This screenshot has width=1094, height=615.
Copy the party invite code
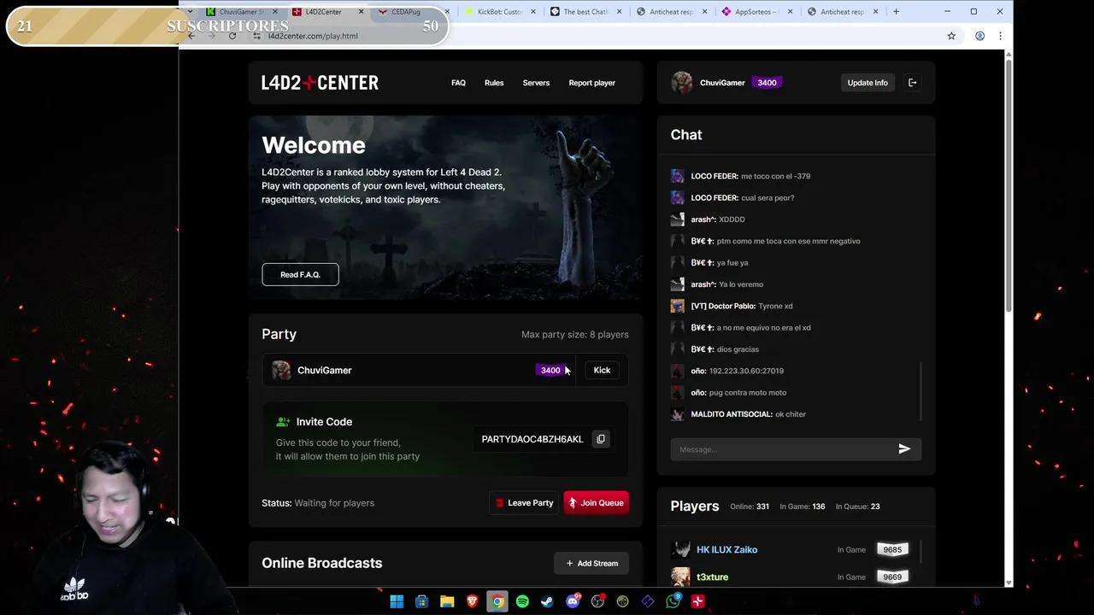[x=601, y=439]
